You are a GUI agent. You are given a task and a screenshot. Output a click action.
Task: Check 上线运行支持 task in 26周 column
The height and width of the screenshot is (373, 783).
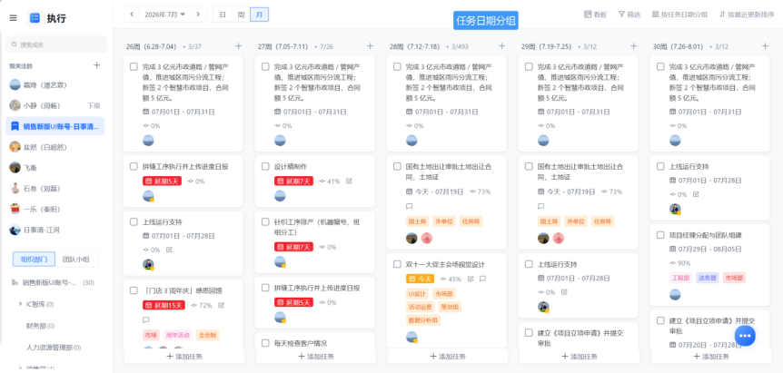click(134, 222)
